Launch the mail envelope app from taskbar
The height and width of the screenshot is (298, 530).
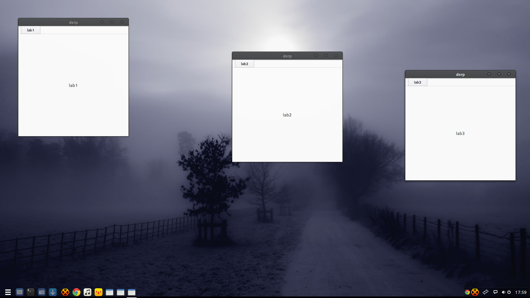20,292
